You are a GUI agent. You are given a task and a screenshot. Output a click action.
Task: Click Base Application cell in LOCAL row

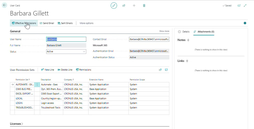click(108, 99)
